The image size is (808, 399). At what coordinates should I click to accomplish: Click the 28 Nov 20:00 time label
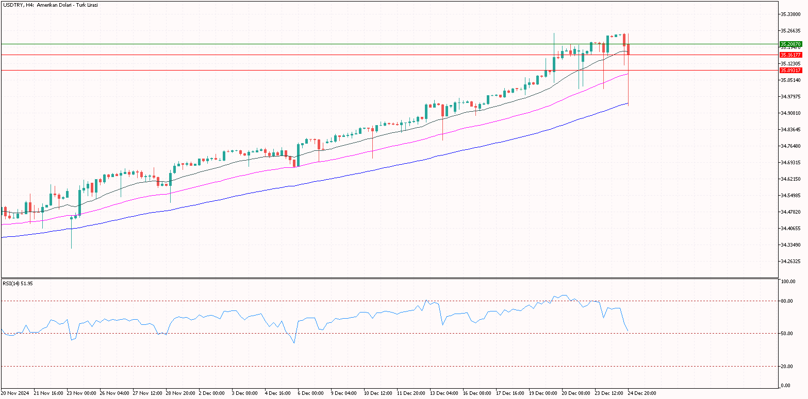pyautogui.click(x=180, y=393)
